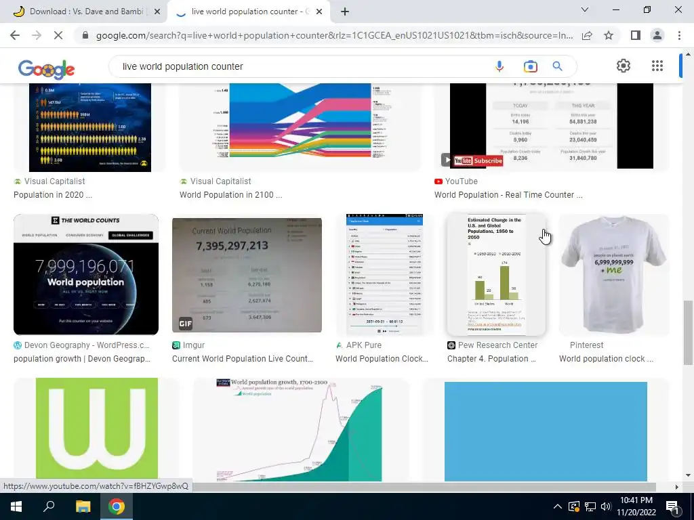The height and width of the screenshot is (520, 694).
Task: View site information lock icon
Action: pyautogui.click(x=85, y=35)
